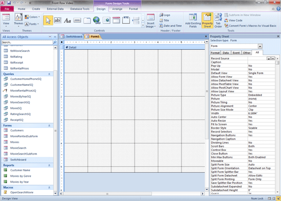Open the All Access Objects category dropdown
Image resolution: width=281 pixels, height=201 pixels.
tap(50, 37)
